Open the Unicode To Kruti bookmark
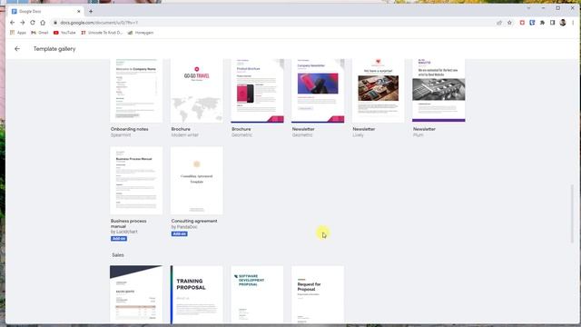 [102, 33]
